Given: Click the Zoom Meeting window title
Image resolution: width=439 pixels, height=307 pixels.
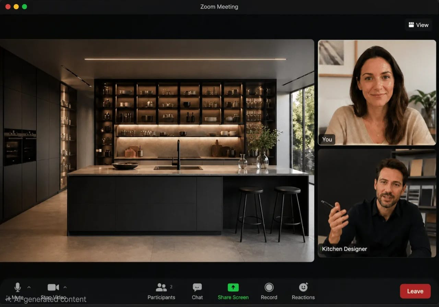Looking at the screenshot, I should click(x=219, y=7).
